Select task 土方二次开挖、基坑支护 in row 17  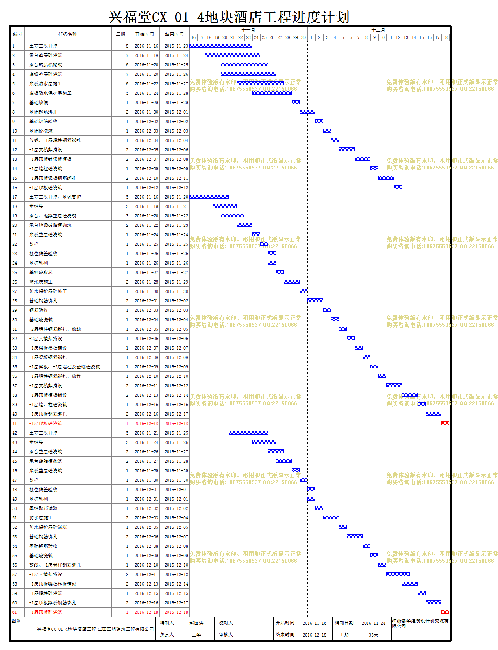pyautogui.click(x=55, y=197)
